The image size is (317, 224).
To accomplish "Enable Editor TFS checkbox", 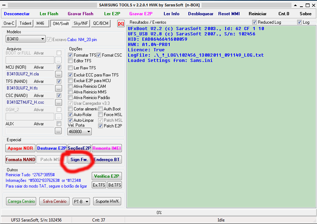I will tap(70, 61).
